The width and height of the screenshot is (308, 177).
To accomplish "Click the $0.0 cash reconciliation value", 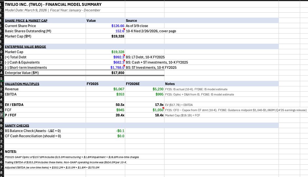I will pyautogui.click(x=121, y=136).
